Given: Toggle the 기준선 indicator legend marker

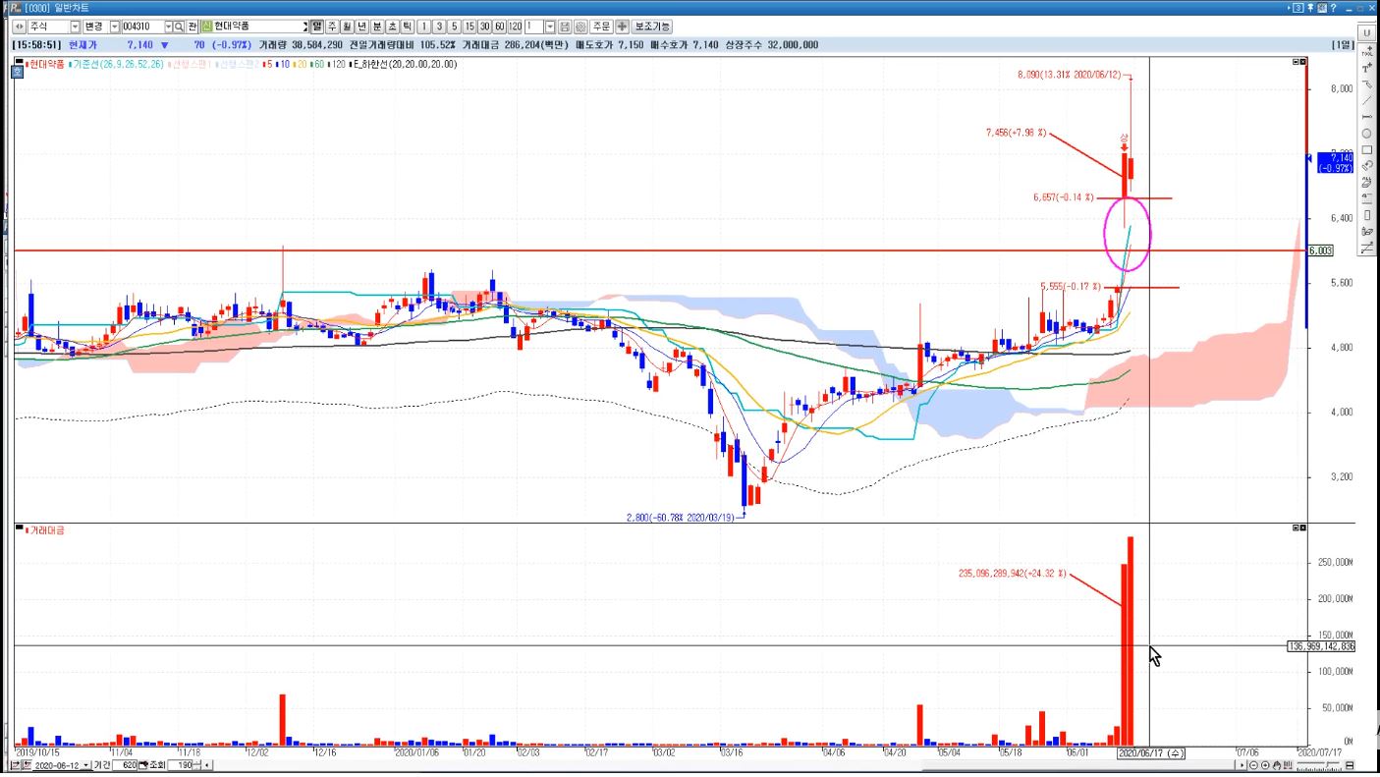Looking at the screenshot, I should tap(72, 64).
